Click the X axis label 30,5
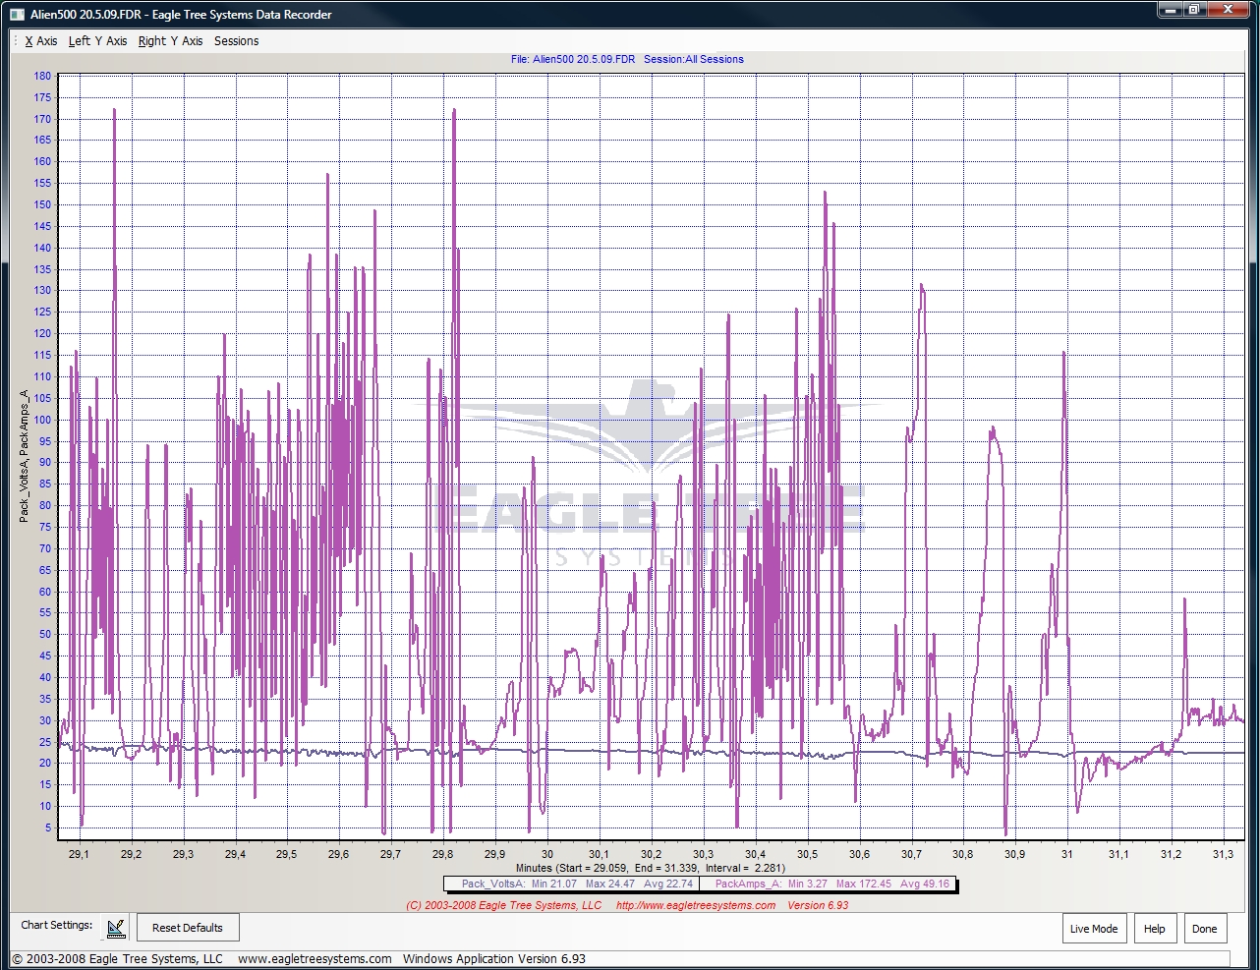 [807, 854]
